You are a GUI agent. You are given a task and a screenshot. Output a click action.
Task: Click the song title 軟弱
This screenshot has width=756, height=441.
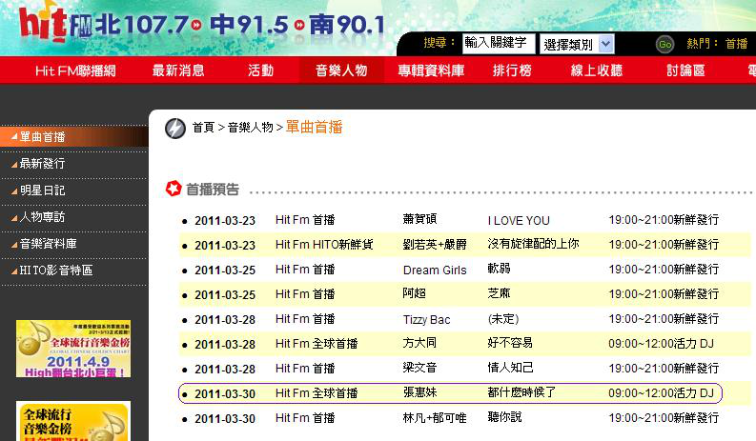click(499, 269)
